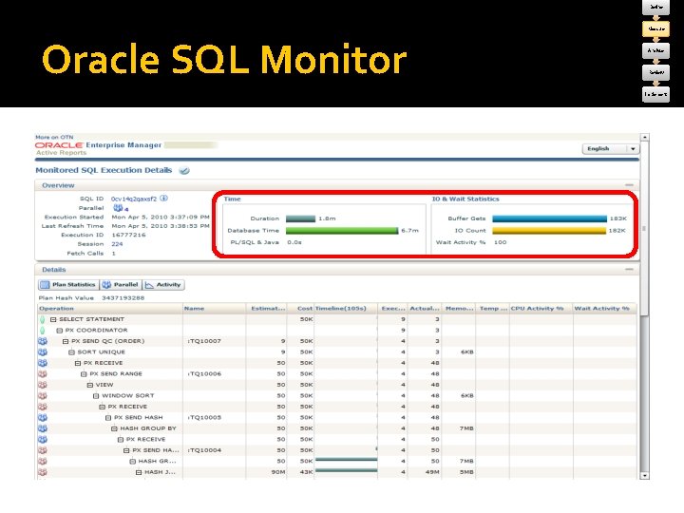Click the blue parallel icon on the HASH GROUP BY row
684x513 pixels.
[x=43, y=428]
